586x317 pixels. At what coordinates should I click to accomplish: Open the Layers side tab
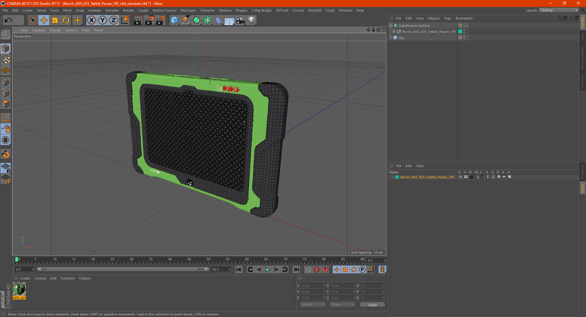[x=583, y=188]
